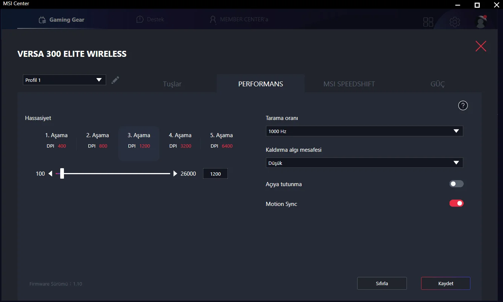Maximize the MSI Center window
The height and width of the screenshot is (302, 503).
pos(477,5)
